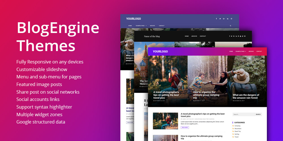This screenshot has height=141, width=283.
Task: Click the photographer's tips post thumbnail image
Action: [x=165, y=121]
